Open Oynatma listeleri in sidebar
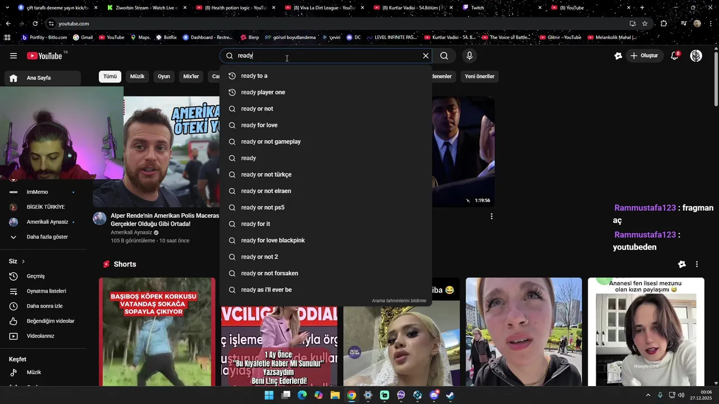Screen dimensions: 719x404 pos(43,291)
